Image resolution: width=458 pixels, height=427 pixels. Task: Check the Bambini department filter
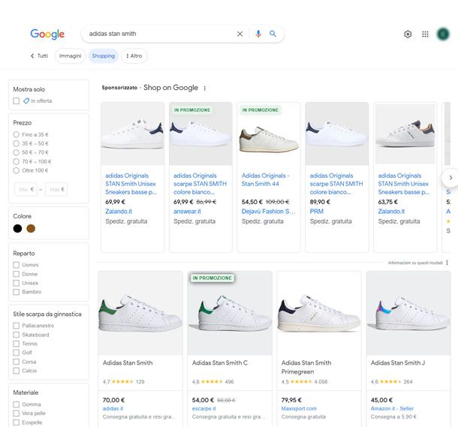17,292
